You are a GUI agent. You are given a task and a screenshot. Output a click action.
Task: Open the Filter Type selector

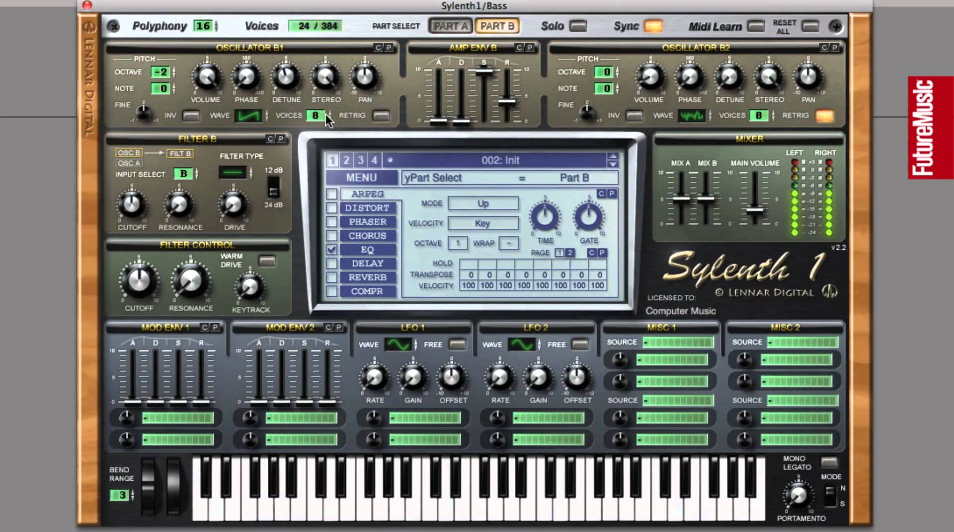point(233,173)
